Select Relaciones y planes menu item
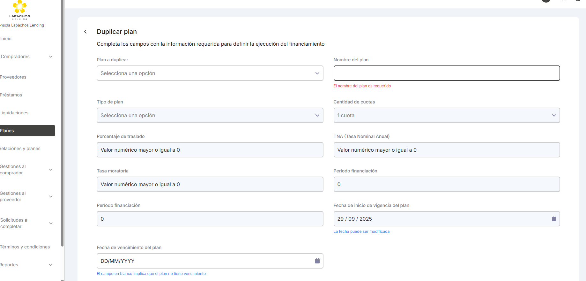Image resolution: width=586 pixels, height=281 pixels. point(20,148)
